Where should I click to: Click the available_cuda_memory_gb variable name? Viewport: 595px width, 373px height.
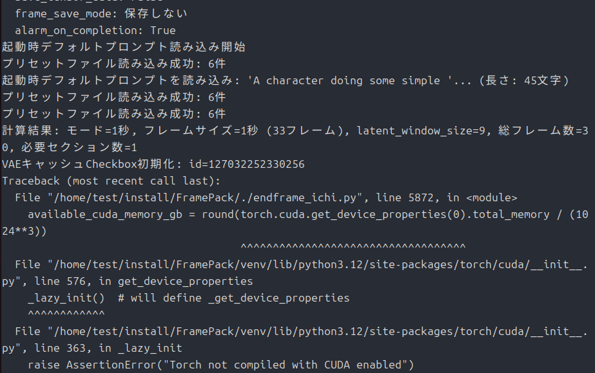point(105,214)
